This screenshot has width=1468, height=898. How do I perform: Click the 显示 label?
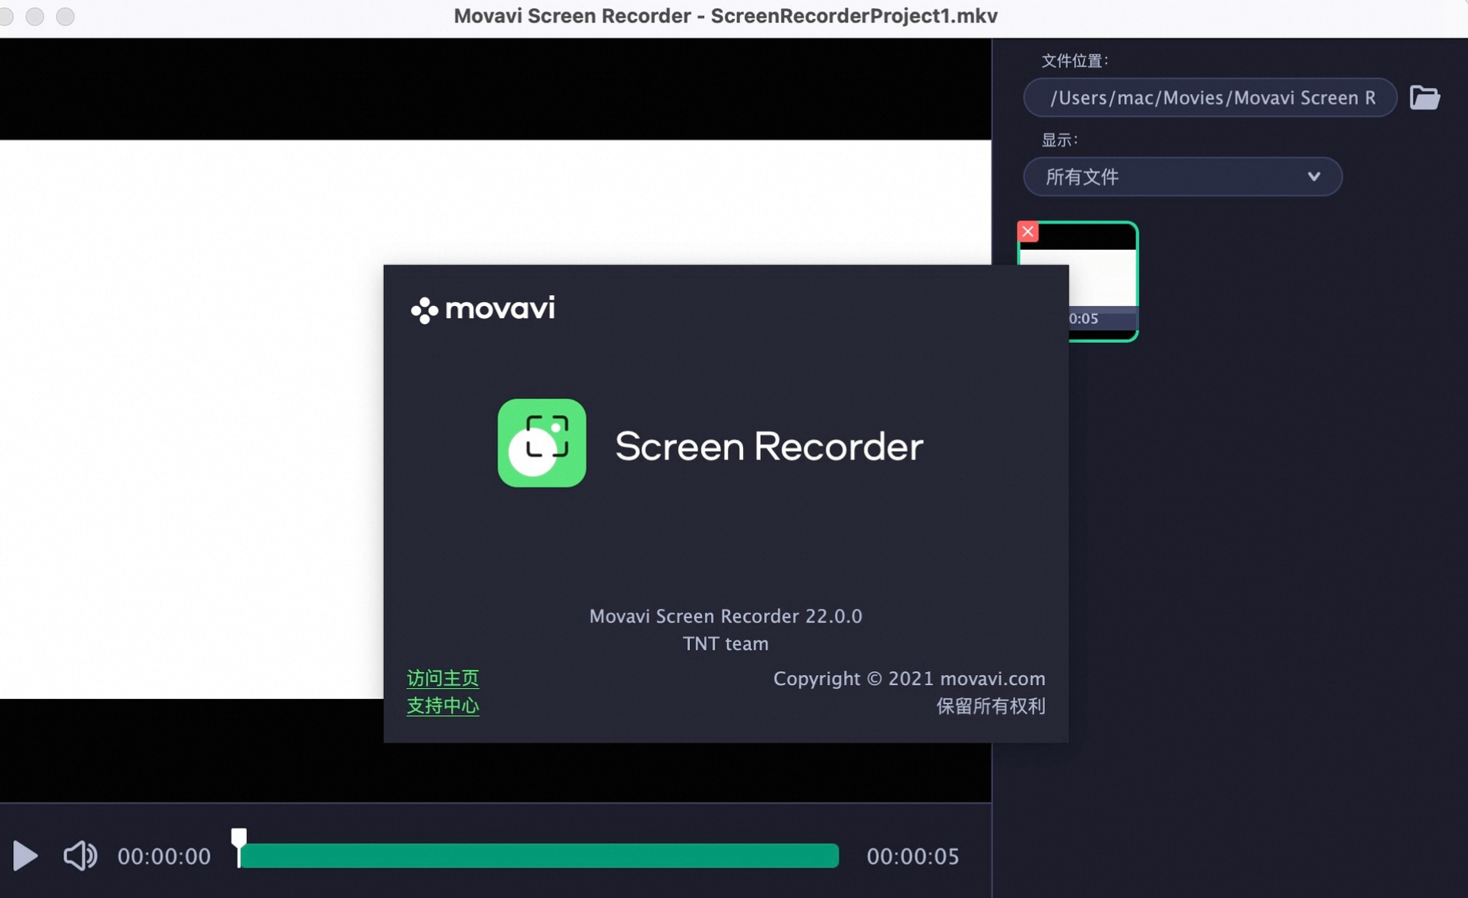point(1059,140)
